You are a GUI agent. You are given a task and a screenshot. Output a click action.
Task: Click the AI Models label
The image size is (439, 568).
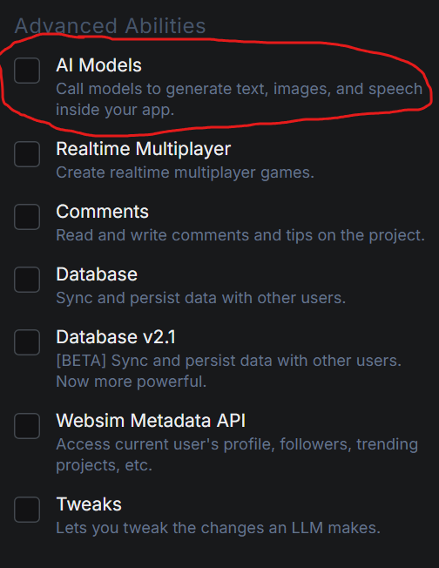98,65
